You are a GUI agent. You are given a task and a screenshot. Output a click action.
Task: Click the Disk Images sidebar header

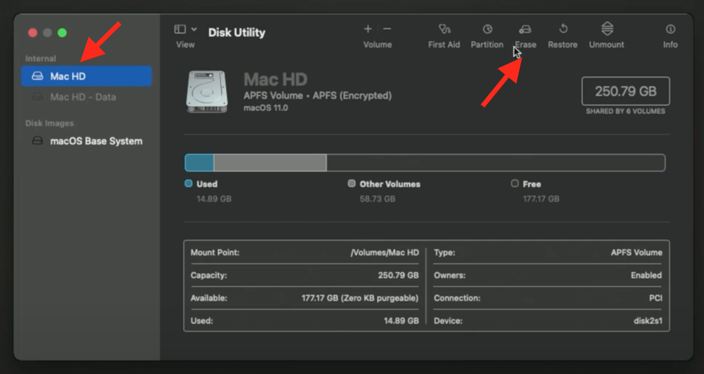coord(50,123)
